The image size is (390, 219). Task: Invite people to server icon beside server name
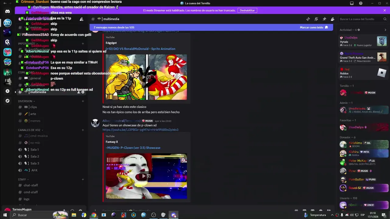coord(81,19)
